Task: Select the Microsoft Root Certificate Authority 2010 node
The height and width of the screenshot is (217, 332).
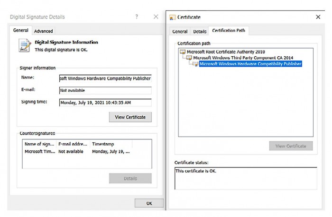Action: point(226,52)
